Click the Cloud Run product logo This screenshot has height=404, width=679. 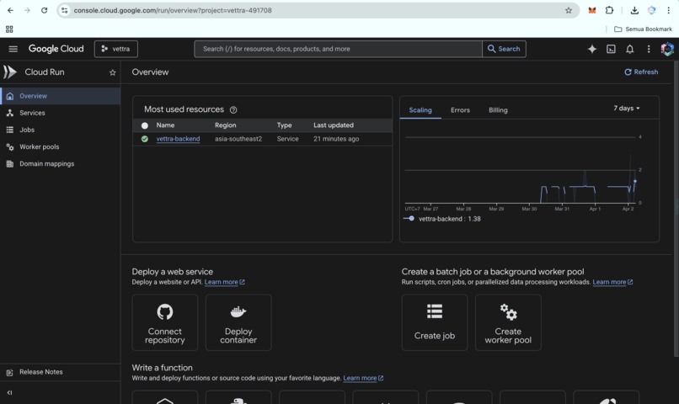tap(9, 72)
